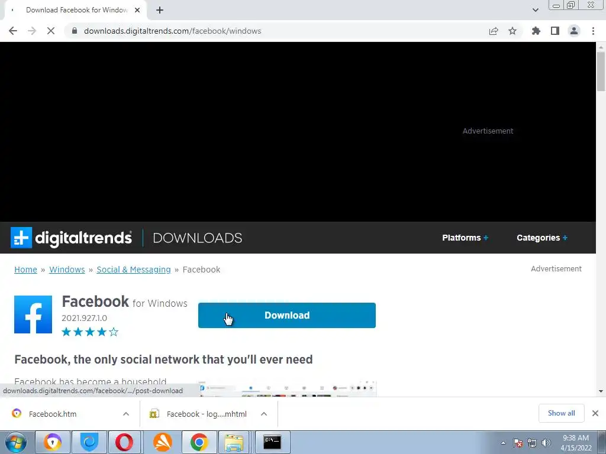Show hidden system tray icons

[x=503, y=443]
